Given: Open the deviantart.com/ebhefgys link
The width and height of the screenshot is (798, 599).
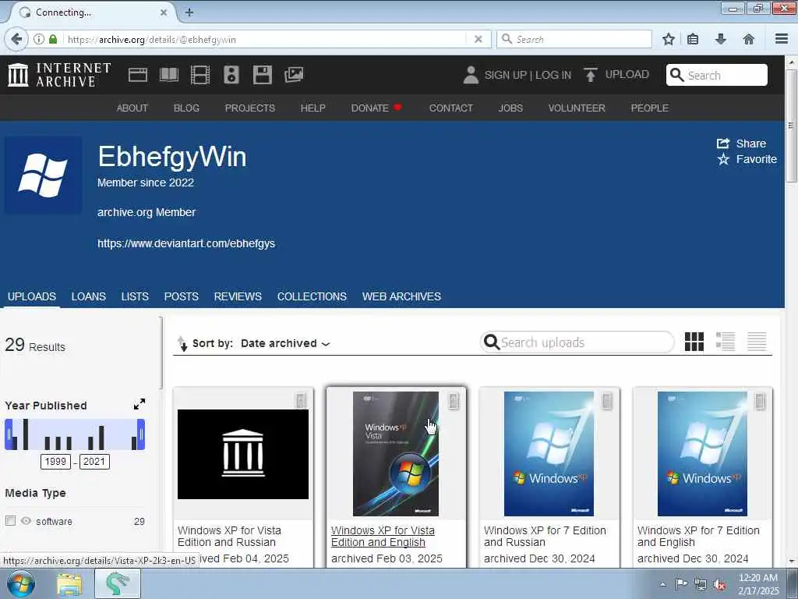Looking at the screenshot, I should 186,243.
